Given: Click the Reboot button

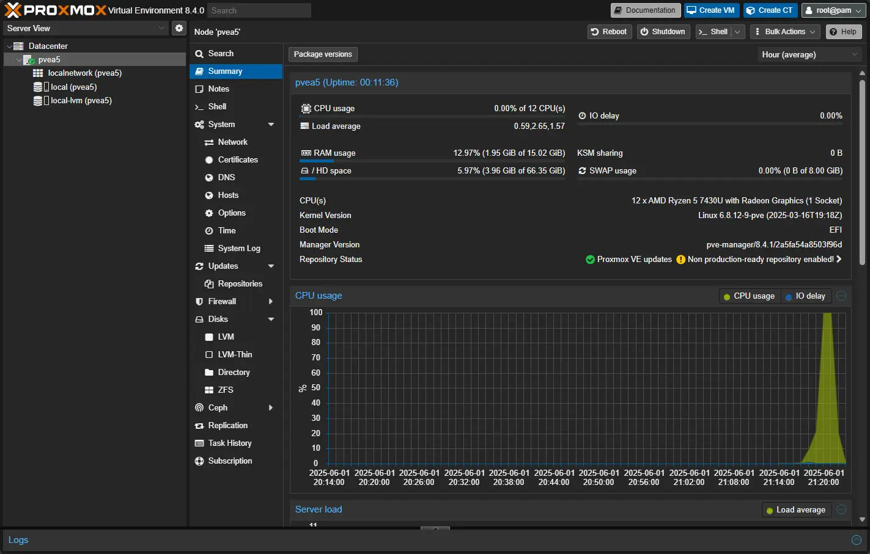Looking at the screenshot, I should [x=609, y=31].
